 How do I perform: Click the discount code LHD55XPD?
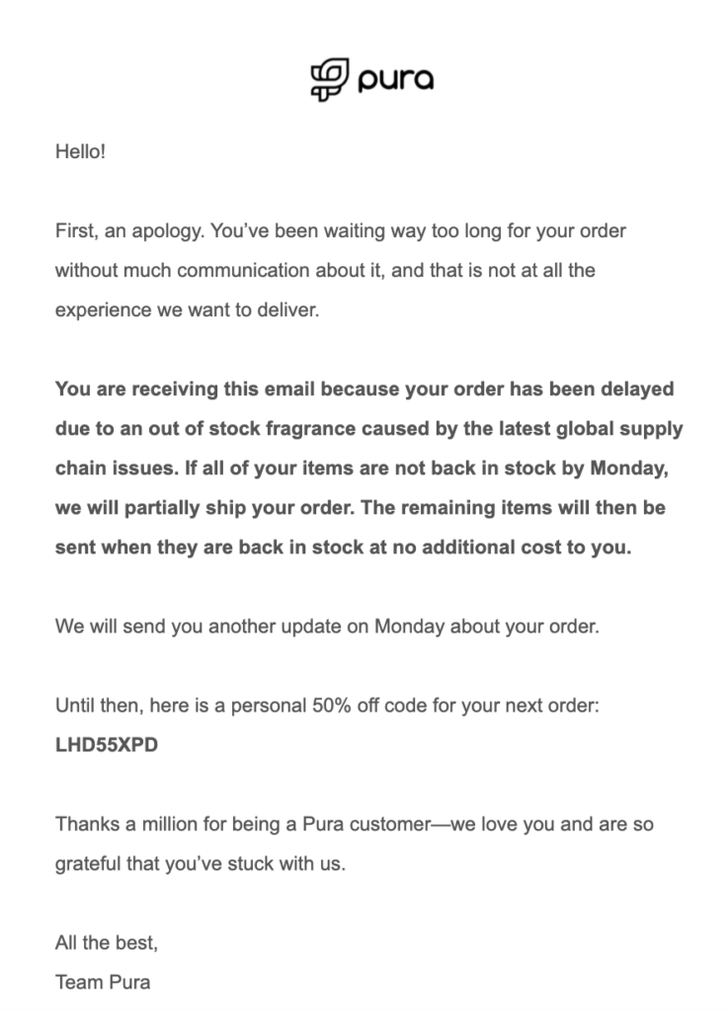(107, 745)
